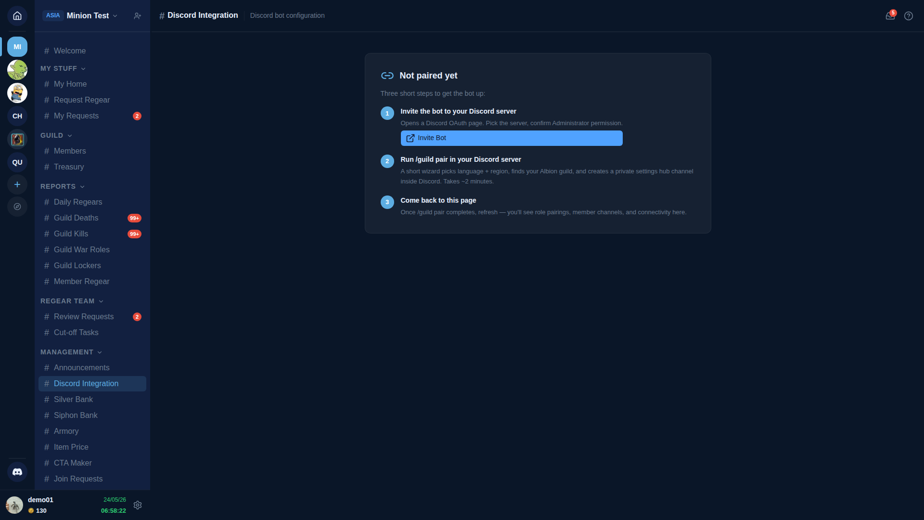Go to My Home
Screen dimensions: 924x520
(x=92, y=84)
